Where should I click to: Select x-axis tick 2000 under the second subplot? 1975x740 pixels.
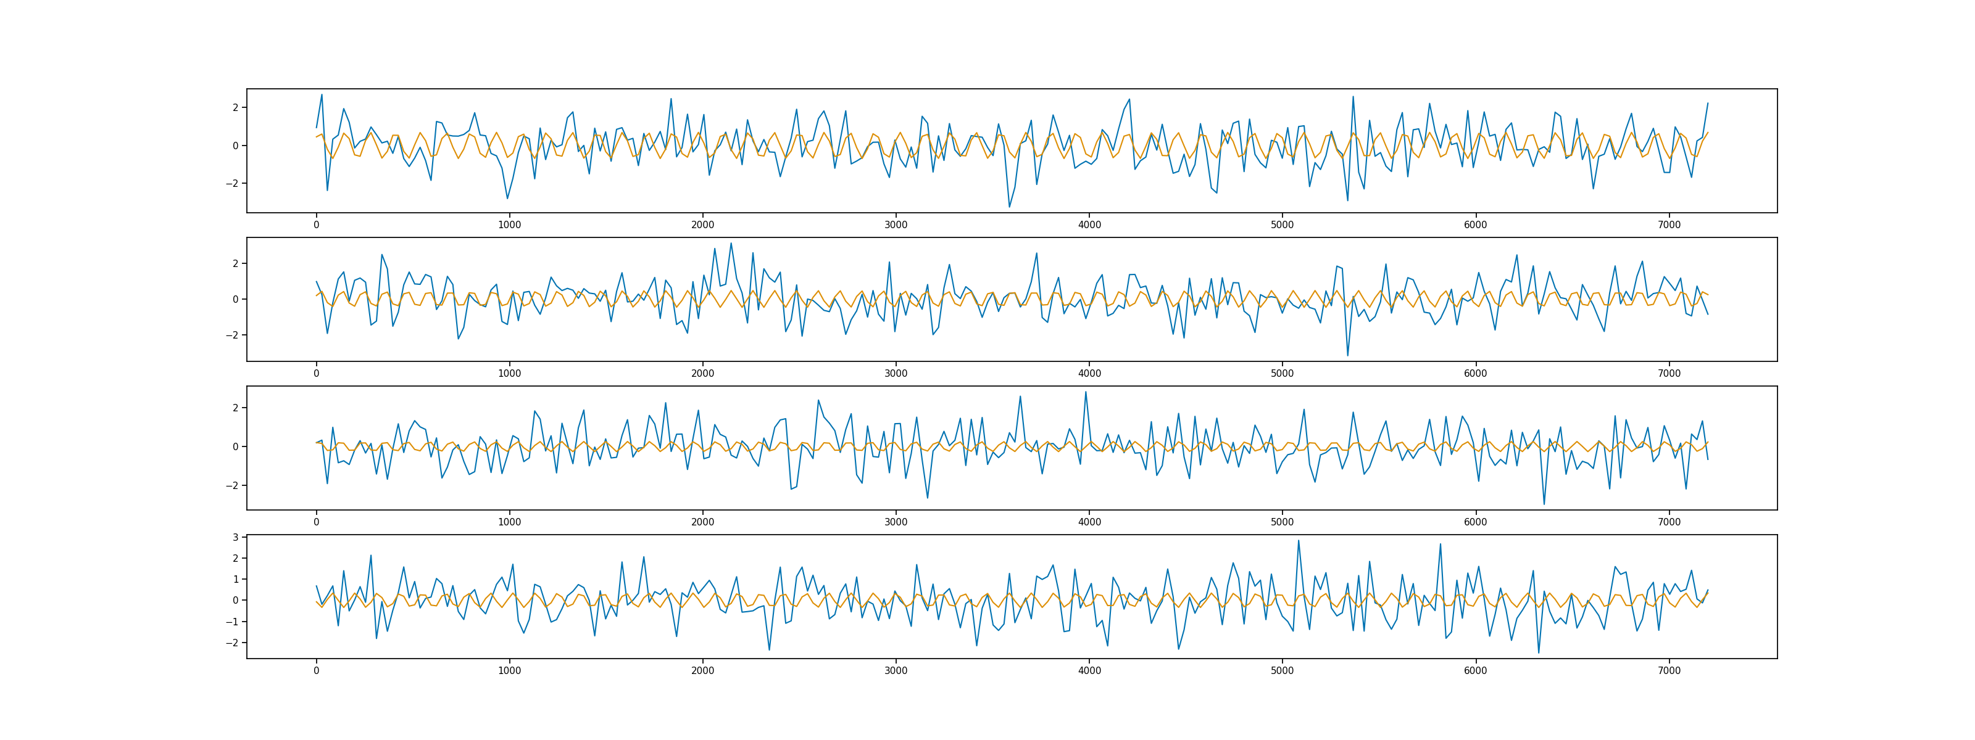(702, 374)
